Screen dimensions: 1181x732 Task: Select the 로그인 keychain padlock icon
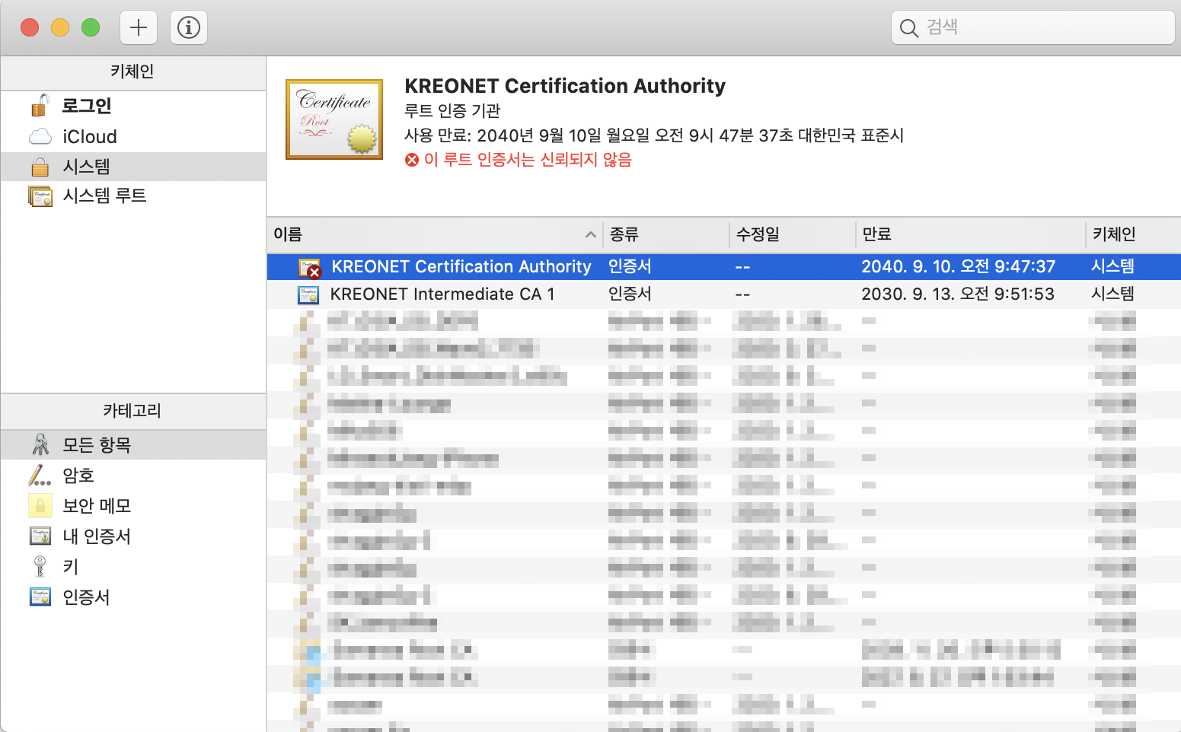pos(40,106)
